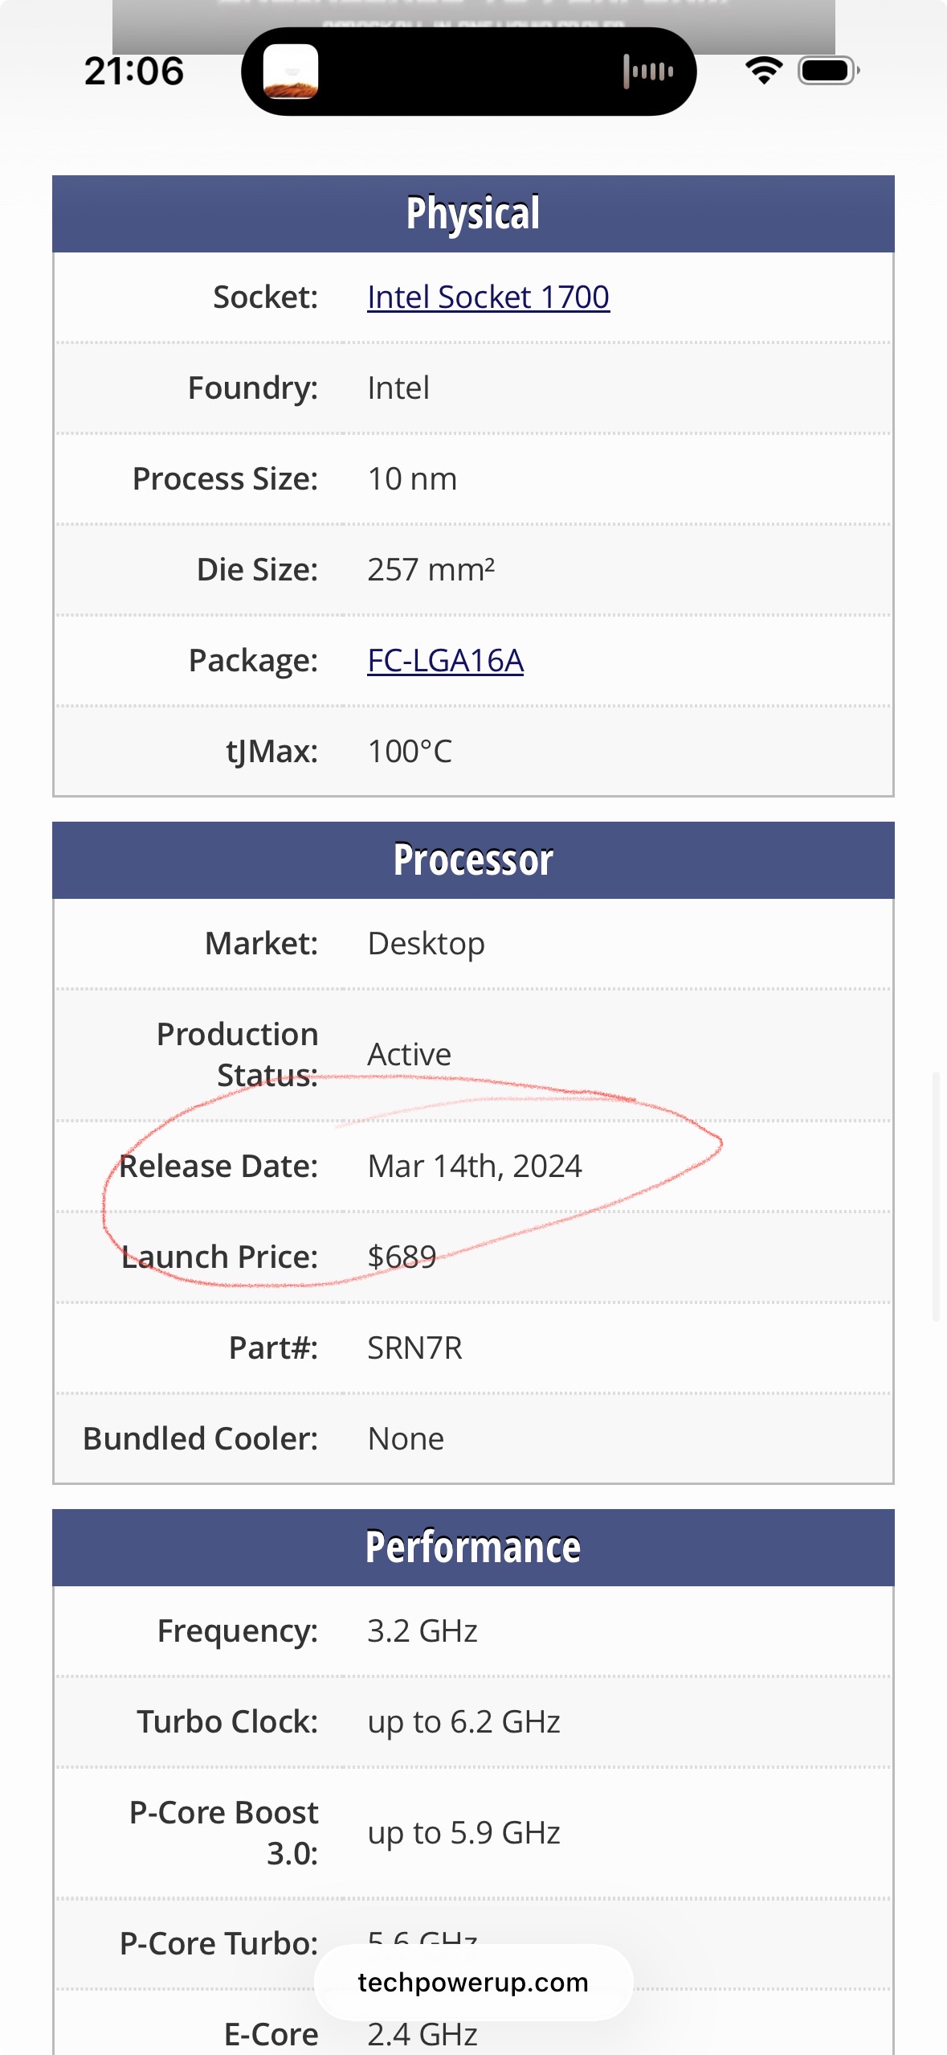Click the Physical section header
The image size is (947, 2055).
(x=473, y=214)
